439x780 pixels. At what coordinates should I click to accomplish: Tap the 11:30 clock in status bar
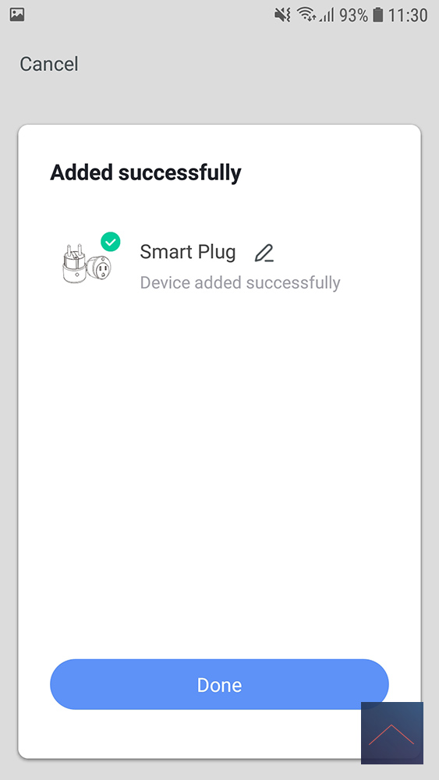tap(408, 16)
